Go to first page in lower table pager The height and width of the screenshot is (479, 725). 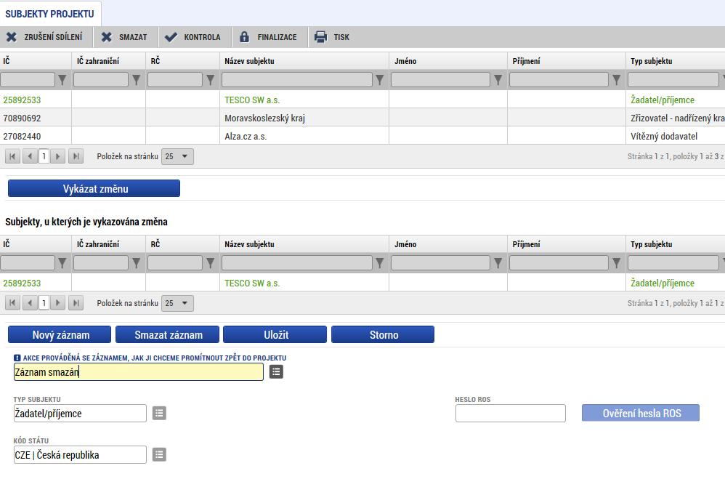click(12, 303)
